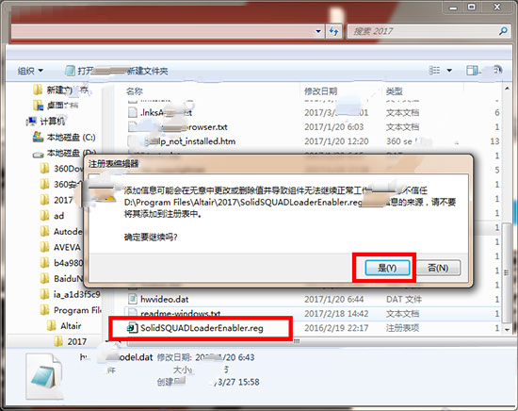Open the Autode folder in tree
Viewport: 518px width, 411px height.
tap(61, 232)
